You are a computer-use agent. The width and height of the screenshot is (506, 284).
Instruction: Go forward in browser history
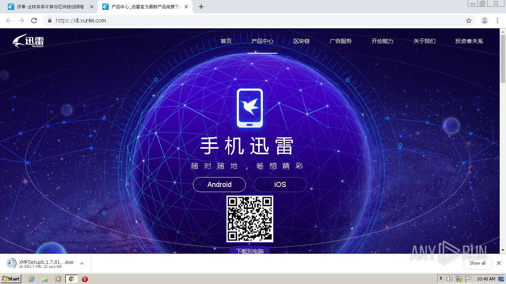[x=21, y=21]
